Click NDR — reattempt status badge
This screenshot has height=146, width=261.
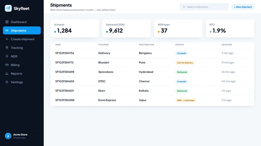pyautogui.click(x=186, y=100)
